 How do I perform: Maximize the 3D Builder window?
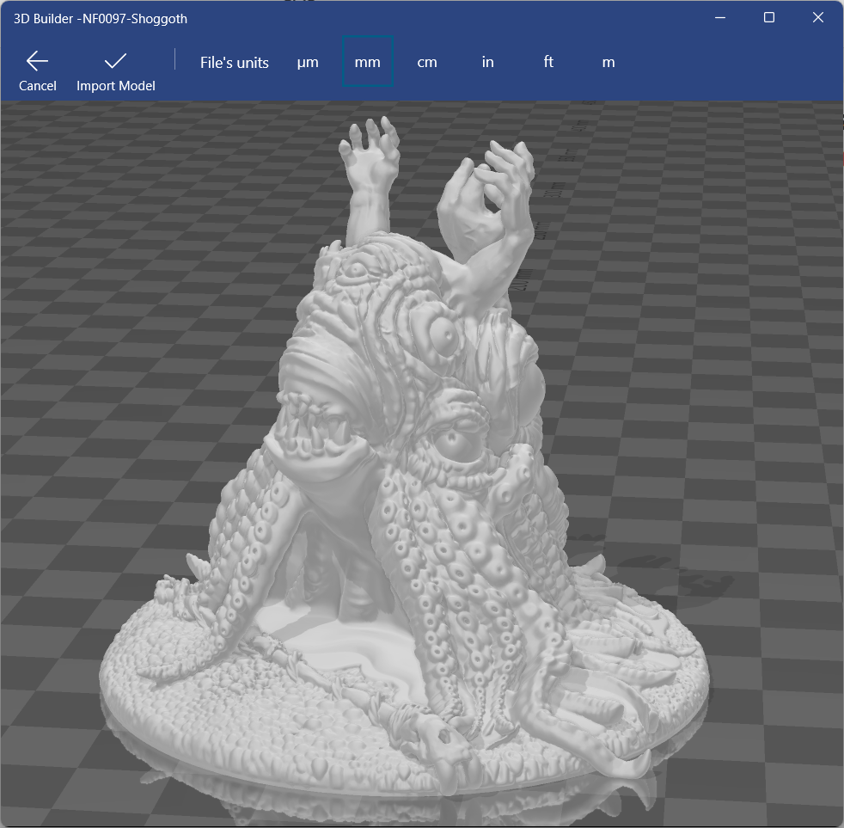pos(769,18)
